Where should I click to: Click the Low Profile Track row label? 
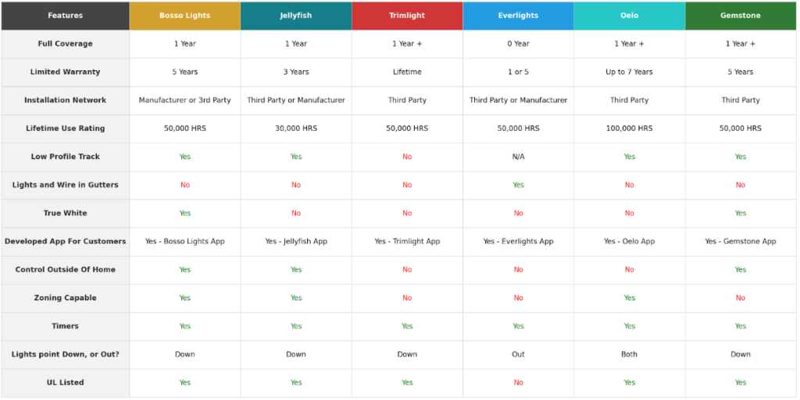tap(66, 157)
